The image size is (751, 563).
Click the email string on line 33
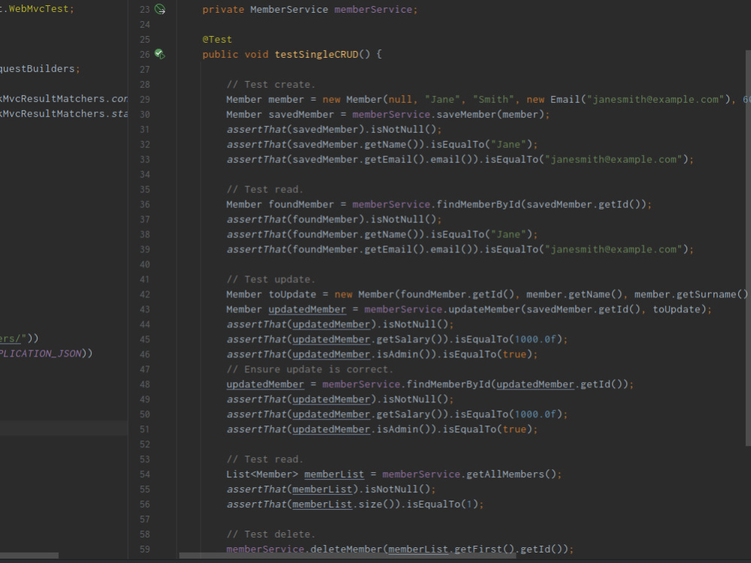[x=614, y=159]
